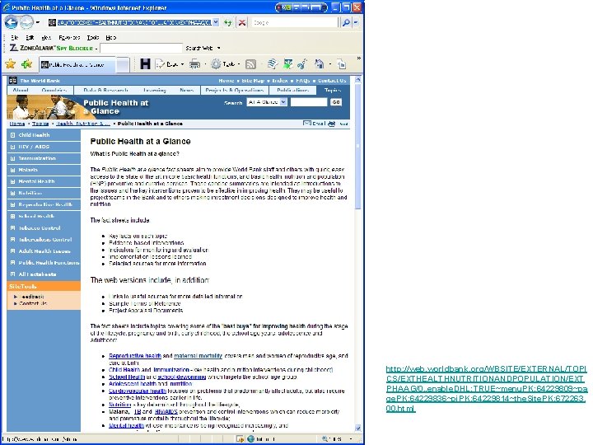
Task: Open the Tools toolbar dropdown arrow
Action: coord(239,64)
